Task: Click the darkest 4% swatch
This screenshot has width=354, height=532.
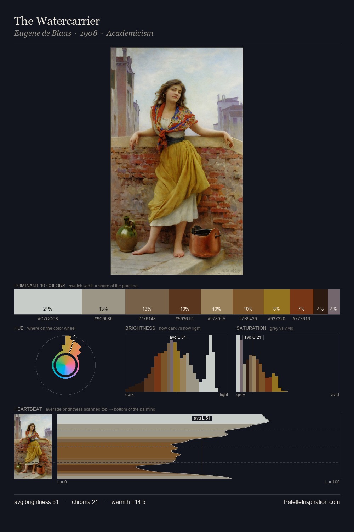Action: pos(320,302)
